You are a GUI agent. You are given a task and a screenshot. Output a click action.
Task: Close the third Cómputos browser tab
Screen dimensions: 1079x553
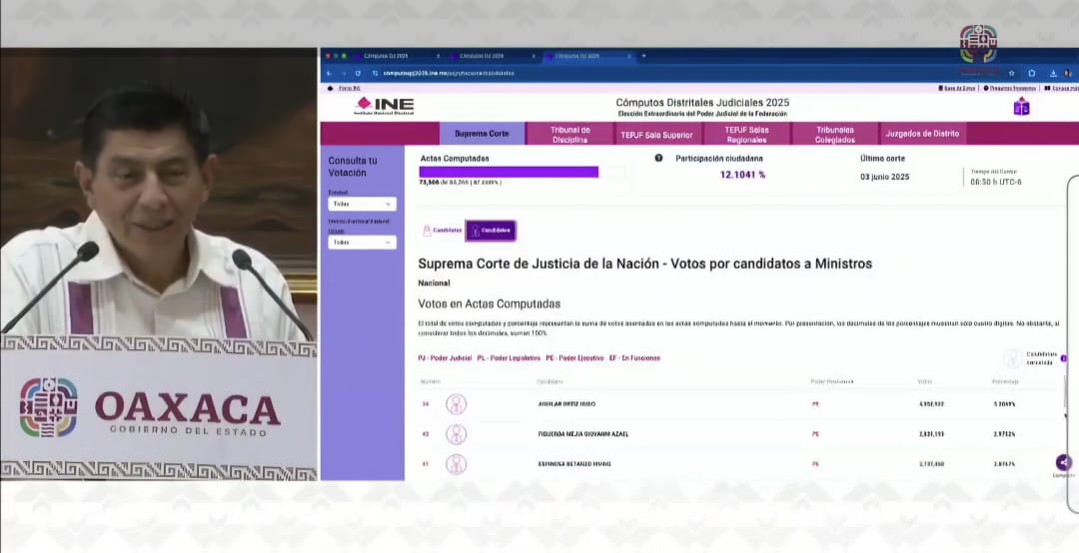628,56
